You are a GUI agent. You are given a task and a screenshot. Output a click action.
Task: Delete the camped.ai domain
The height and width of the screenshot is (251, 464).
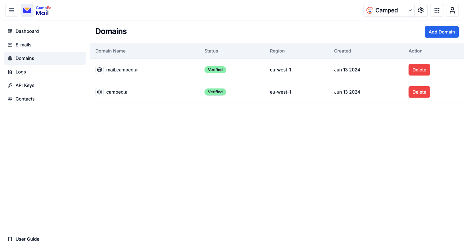(419, 92)
